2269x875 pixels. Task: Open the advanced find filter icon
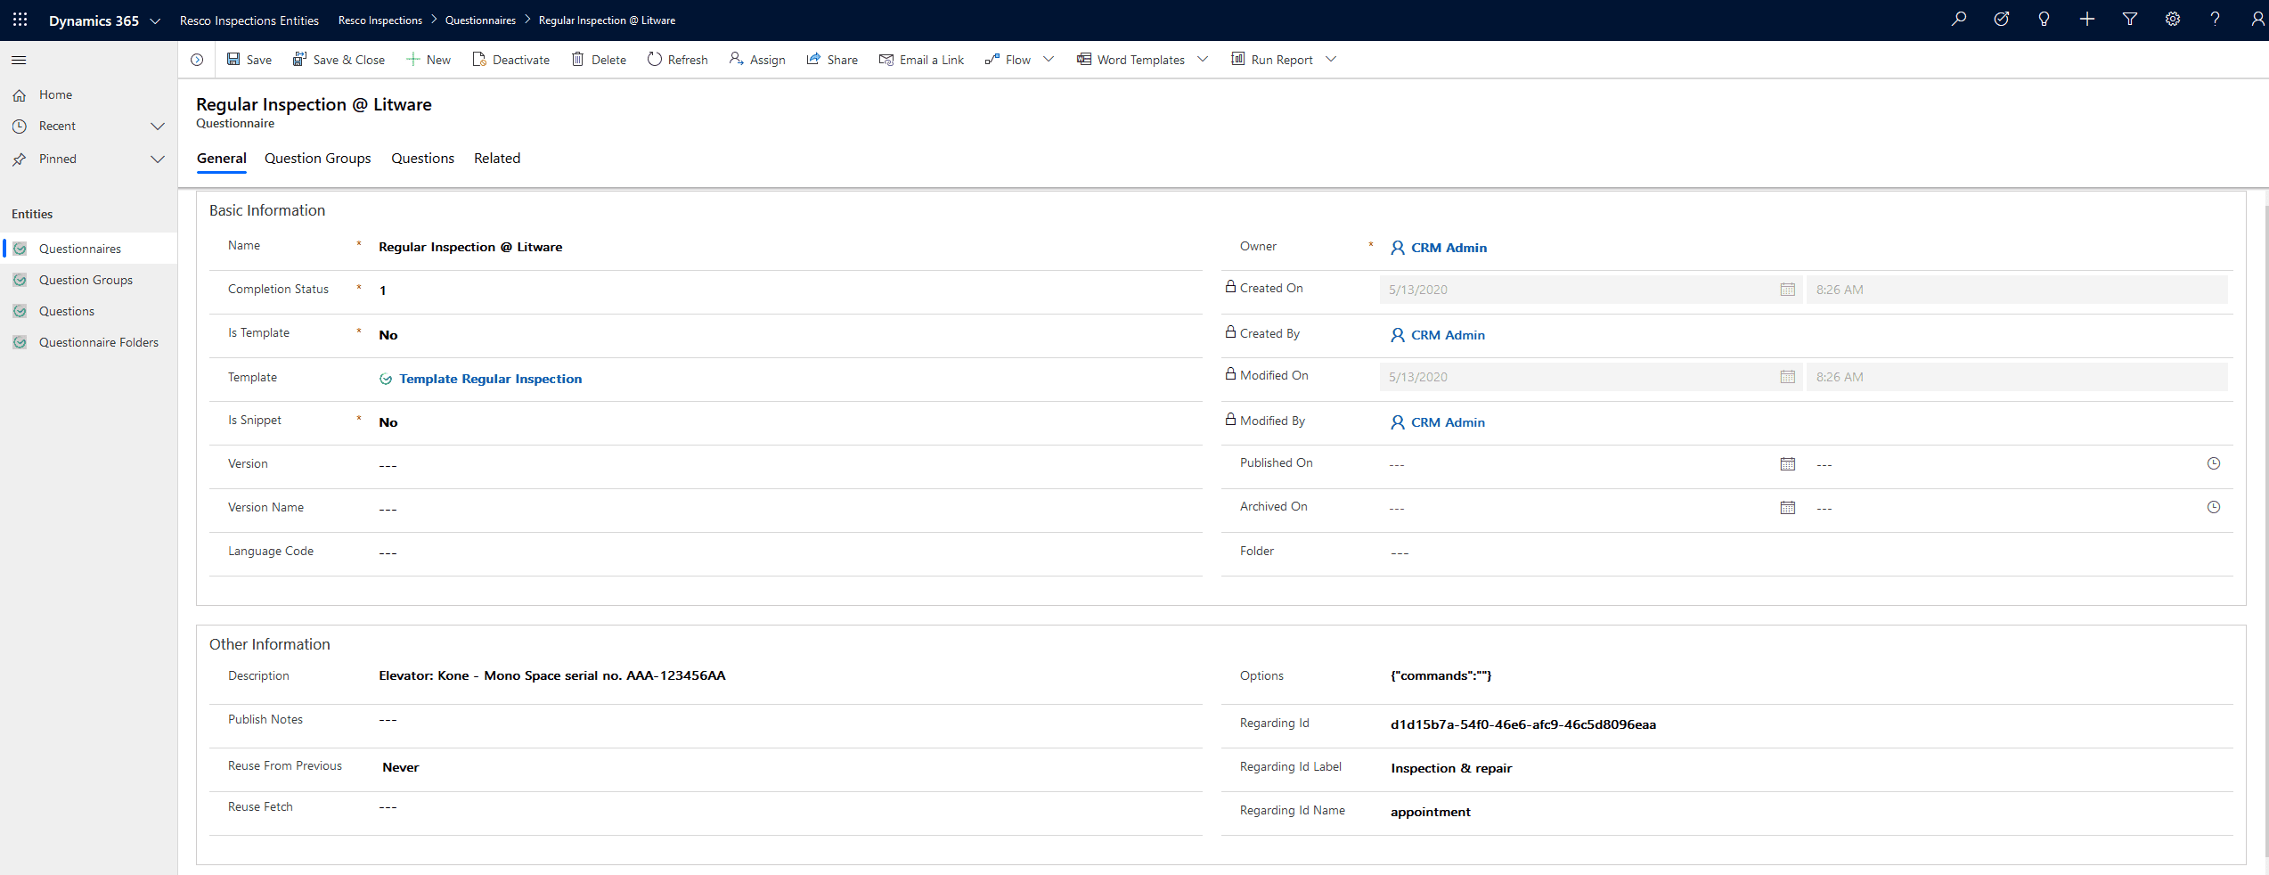2129,20
